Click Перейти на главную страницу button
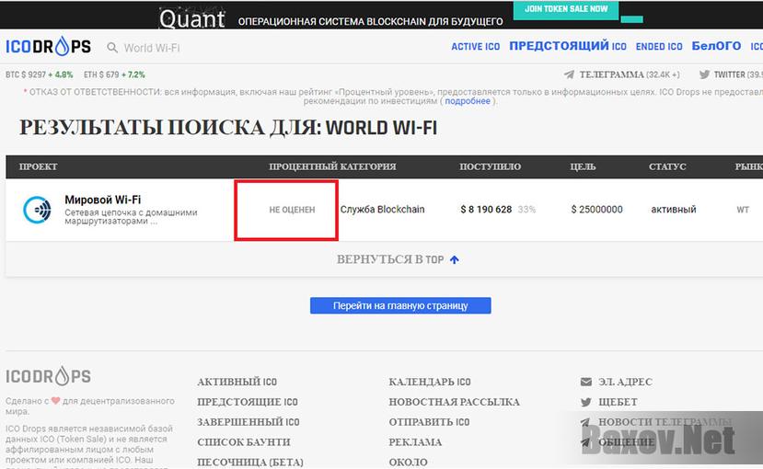The image size is (763, 469). pyautogui.click(x=400, y=305)
